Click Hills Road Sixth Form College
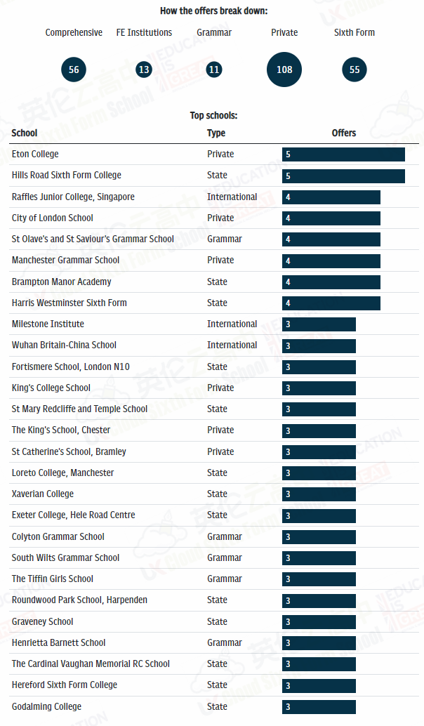Screen dimensions: 424x726 point(67,175)
